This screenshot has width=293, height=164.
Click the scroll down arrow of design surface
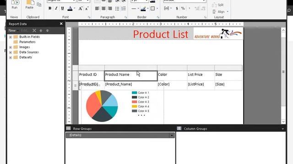283,122
